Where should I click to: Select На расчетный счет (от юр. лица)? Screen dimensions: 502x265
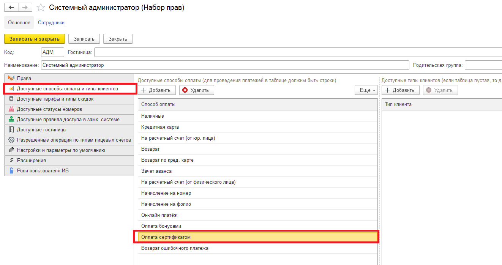click(258, 138)
